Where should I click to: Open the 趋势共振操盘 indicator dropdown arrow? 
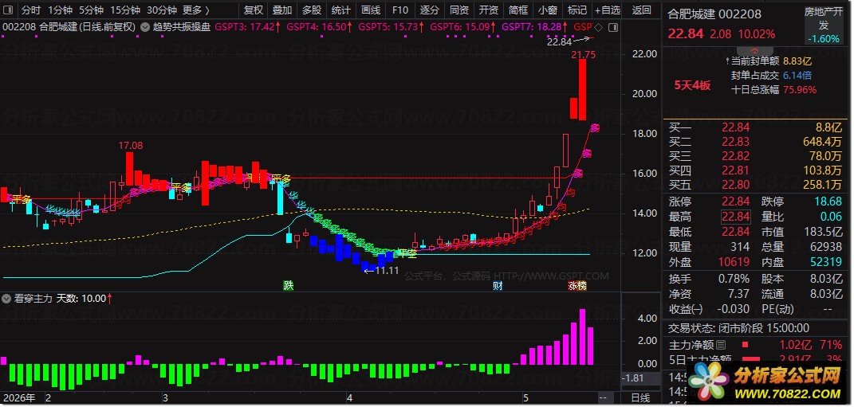pos(144,26)
